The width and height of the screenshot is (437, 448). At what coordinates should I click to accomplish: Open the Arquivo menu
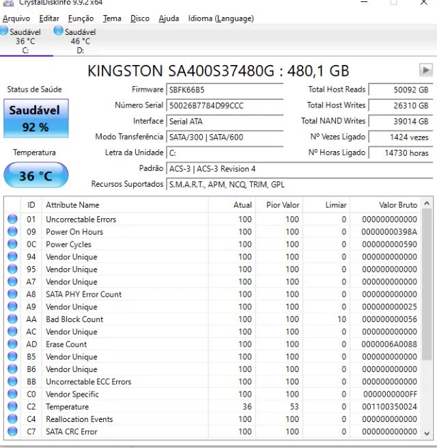(16, 18)
